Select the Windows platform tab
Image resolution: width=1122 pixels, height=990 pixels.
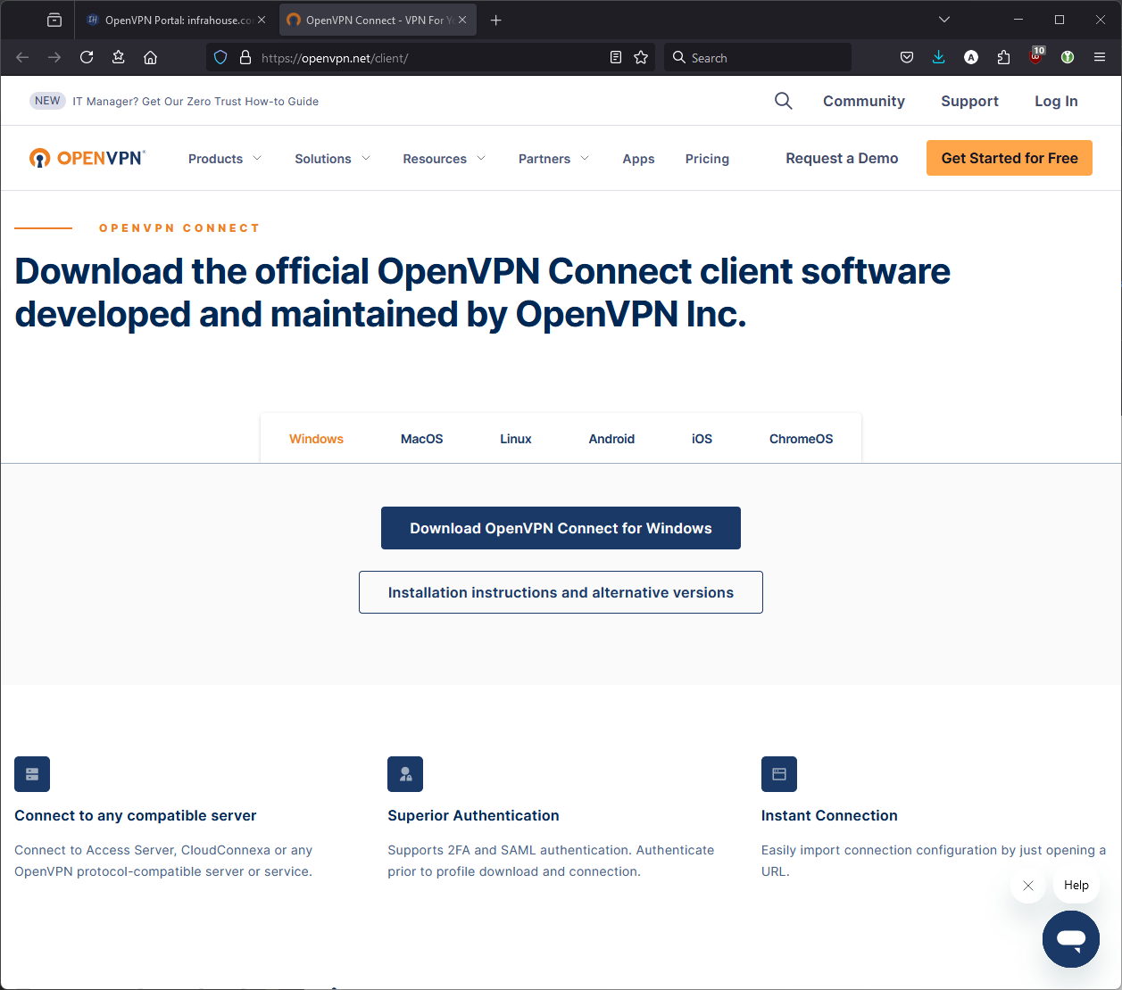(316, 439)
